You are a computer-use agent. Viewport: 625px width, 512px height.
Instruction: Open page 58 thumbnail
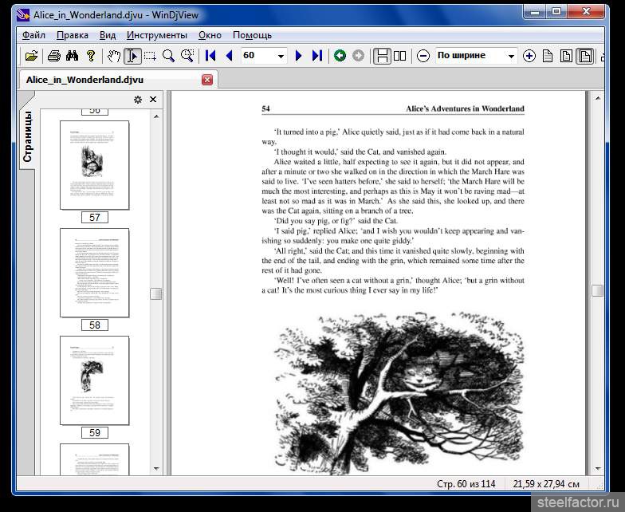click(x=94, y=273)
